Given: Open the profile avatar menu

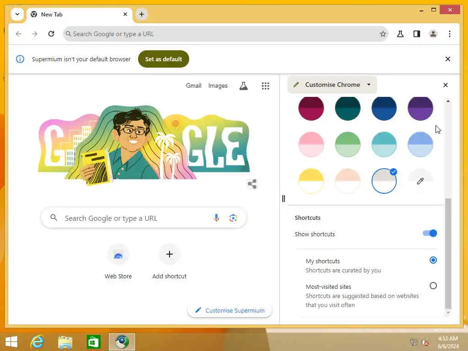Looking at the screenshot, I should [x=433, y=34].
